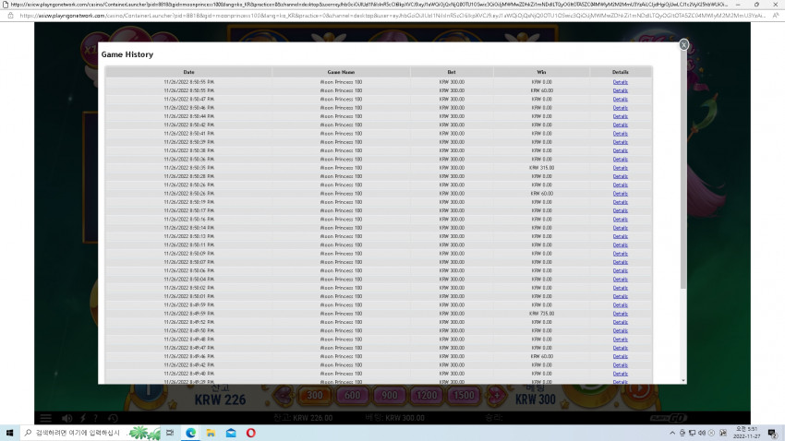
Task: Click the Game Name column header
Action: pyautogui.click(x=341, y=72)
